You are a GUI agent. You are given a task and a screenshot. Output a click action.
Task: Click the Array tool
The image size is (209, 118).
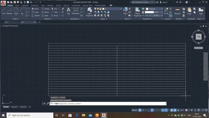[55, 16]
